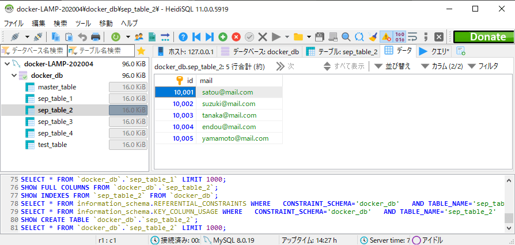This screenshot has height=245, width=515.
Task: Click the magnifier find text icon
Action: (346, 37)
